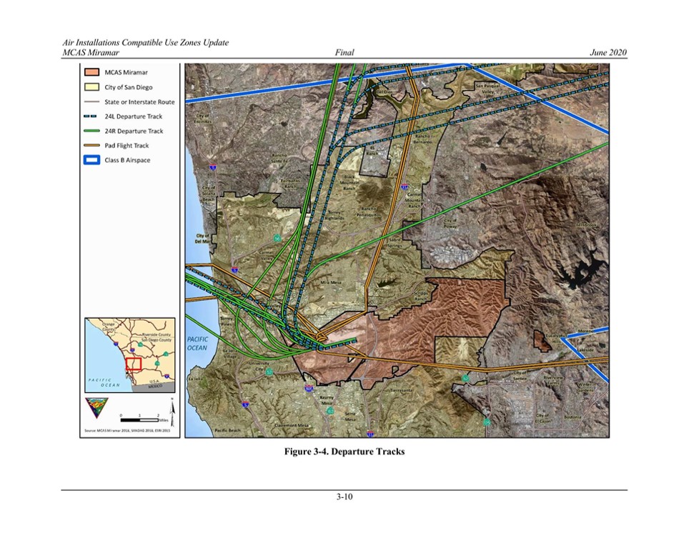Click the 'City of Encinitas' map label

tap(203, 118)
